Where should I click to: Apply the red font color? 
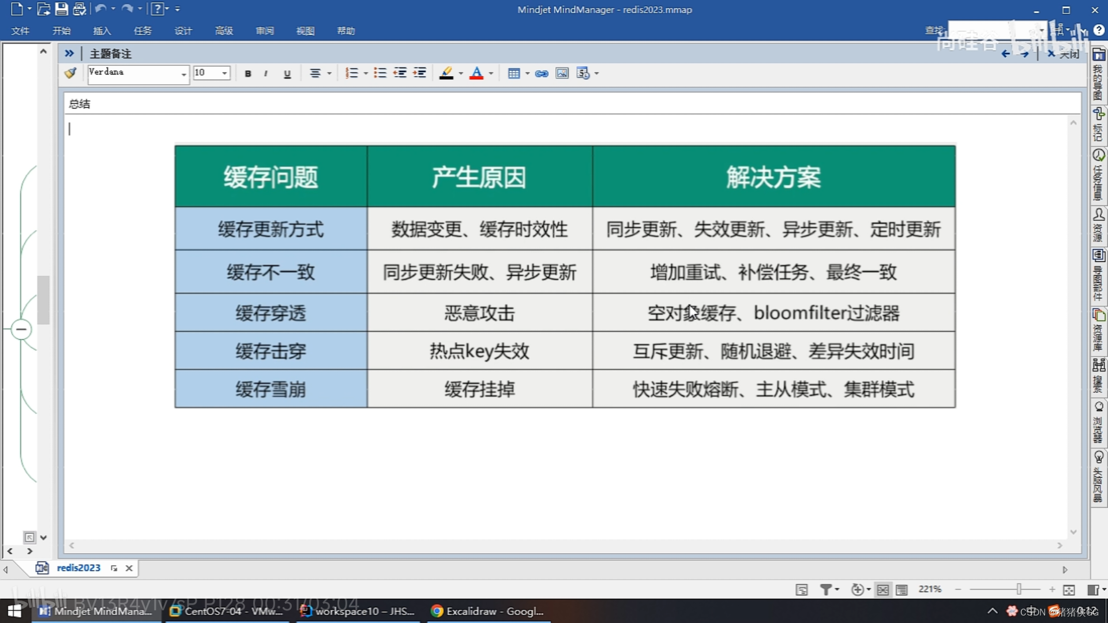coord(476,73)
